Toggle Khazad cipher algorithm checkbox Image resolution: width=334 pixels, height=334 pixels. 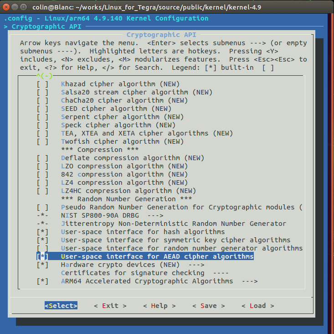pyautogui.click(x=42, y=84)
